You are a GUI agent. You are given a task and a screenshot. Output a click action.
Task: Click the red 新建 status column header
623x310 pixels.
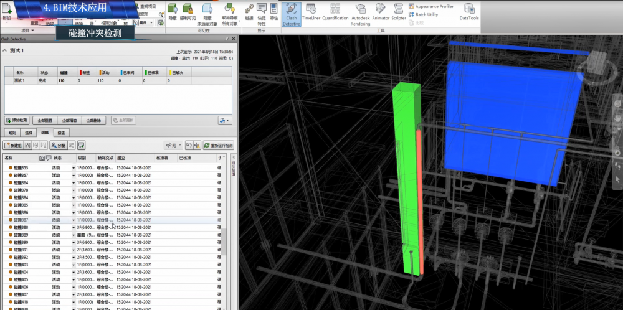[x=86, y=72]
